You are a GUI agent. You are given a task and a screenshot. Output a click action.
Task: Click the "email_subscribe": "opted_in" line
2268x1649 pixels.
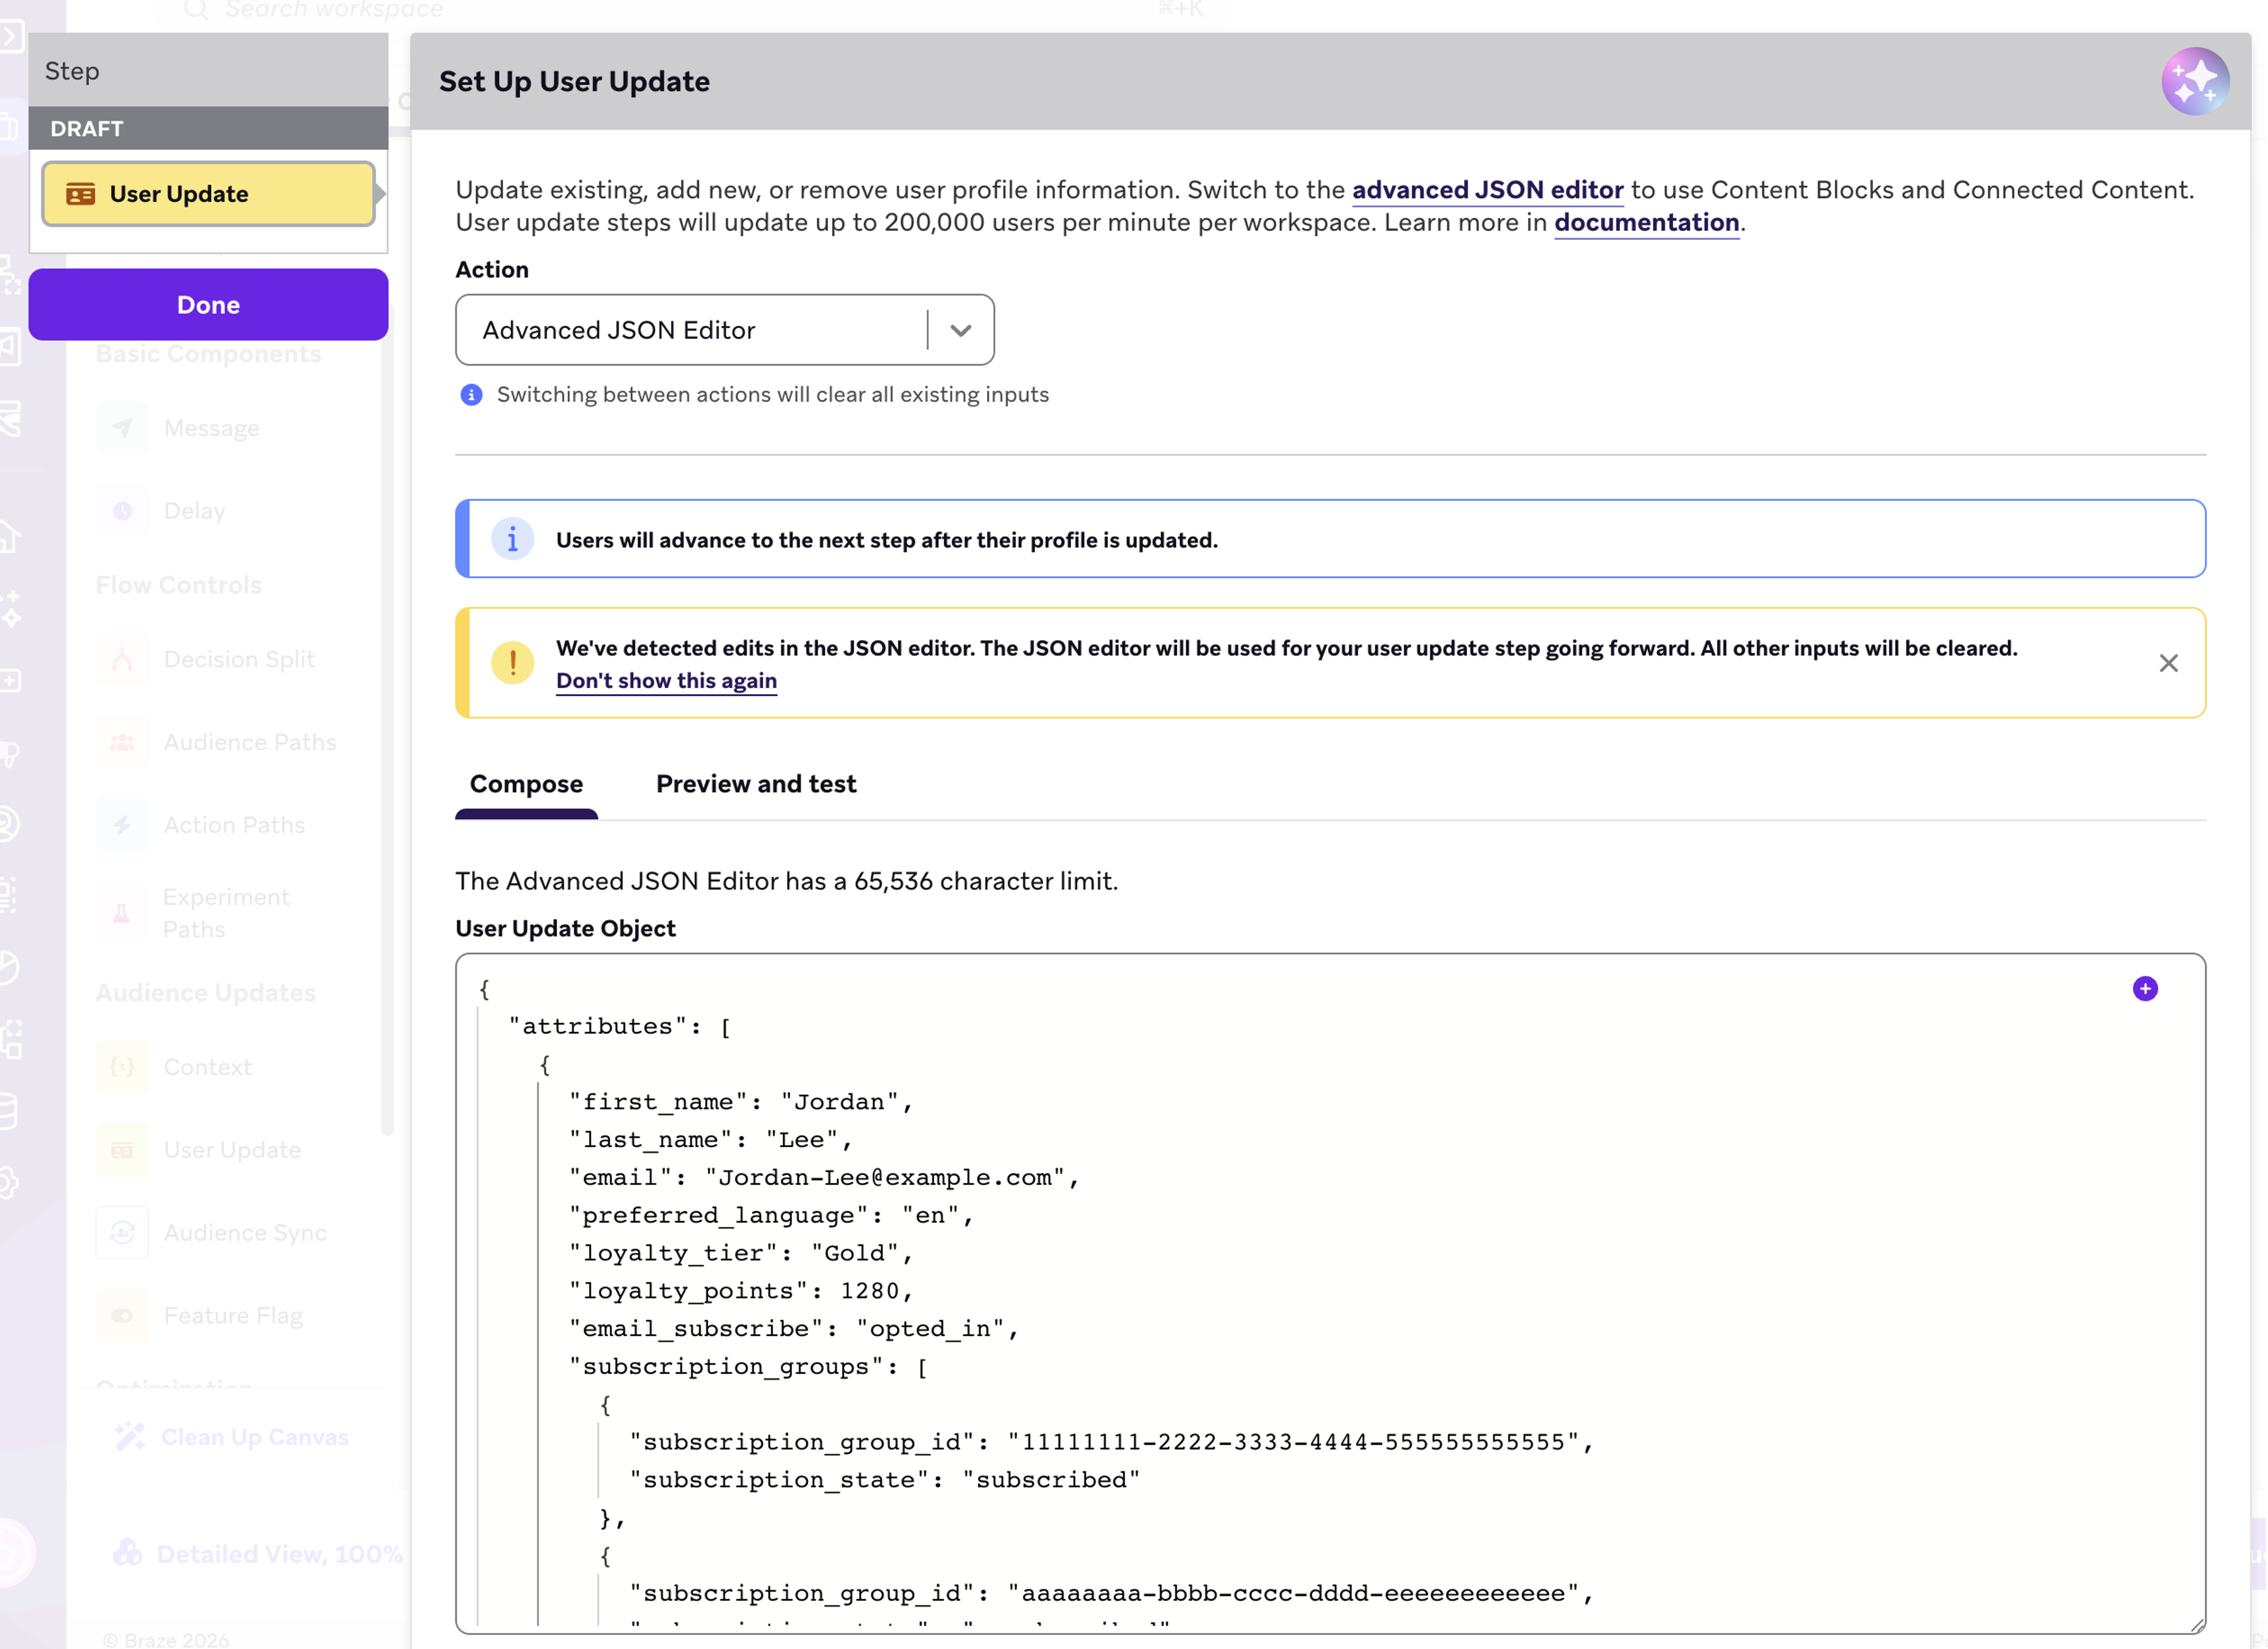tap(794, 1329)
